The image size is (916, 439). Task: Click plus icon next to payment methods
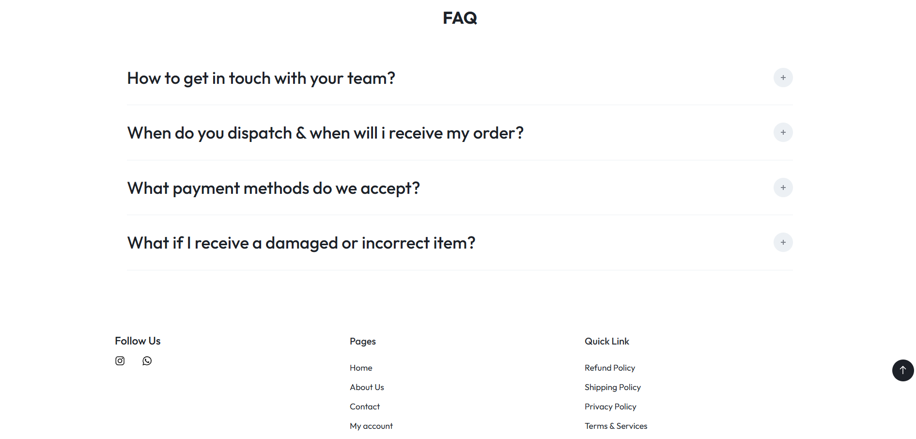pos(783,188)
